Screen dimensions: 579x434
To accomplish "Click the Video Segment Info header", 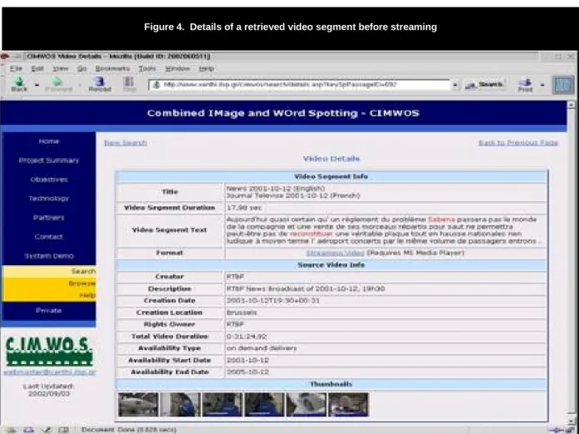I will point(331,176).
